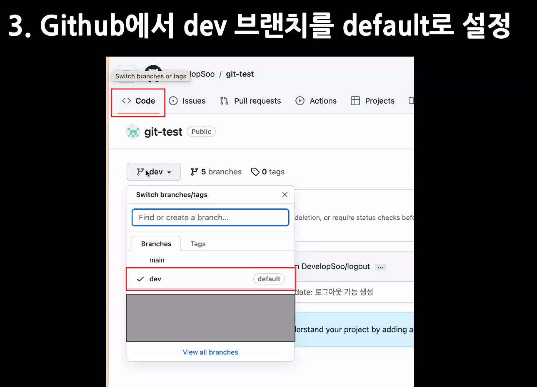Click the Public visibility badge
The width and height of the screenshot is (537, 387).
click(201, 131)
